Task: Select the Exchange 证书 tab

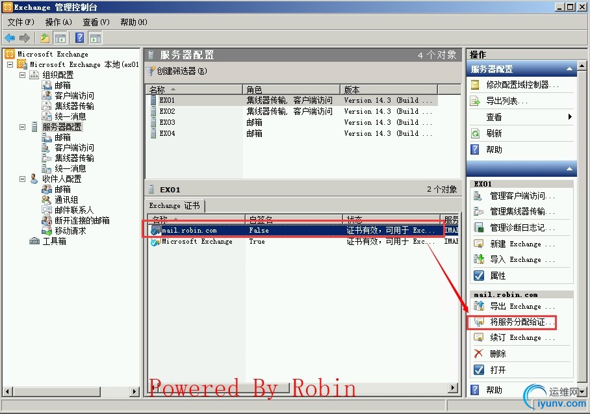Action: pyautogui.click(x=175, y=205)
